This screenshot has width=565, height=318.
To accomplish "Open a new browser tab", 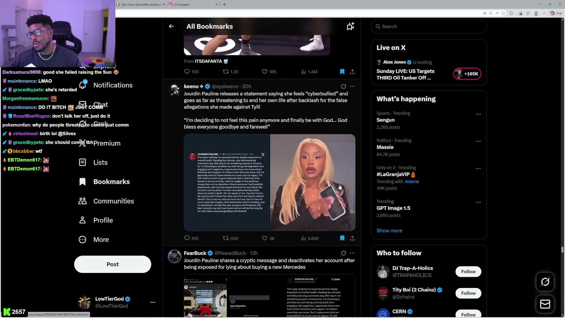I will tap(224, 4).
